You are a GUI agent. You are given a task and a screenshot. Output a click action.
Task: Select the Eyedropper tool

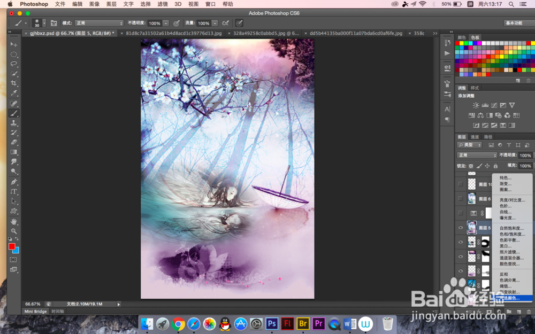[14, 93]
